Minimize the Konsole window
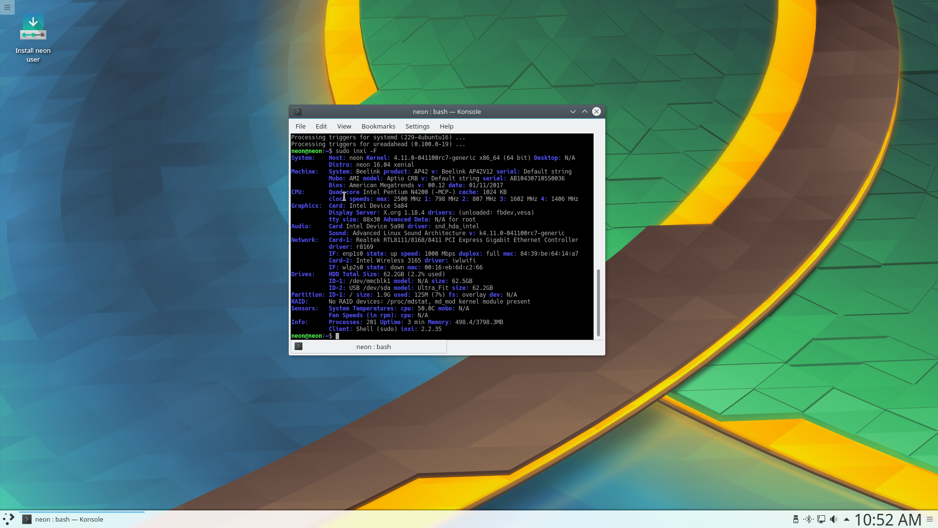This screenshot has width=938, height=528. pos(573,111)
